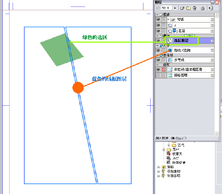This screenshot has height=194, width=222.
Task: Select layer named 2
Action: [185, 25]
